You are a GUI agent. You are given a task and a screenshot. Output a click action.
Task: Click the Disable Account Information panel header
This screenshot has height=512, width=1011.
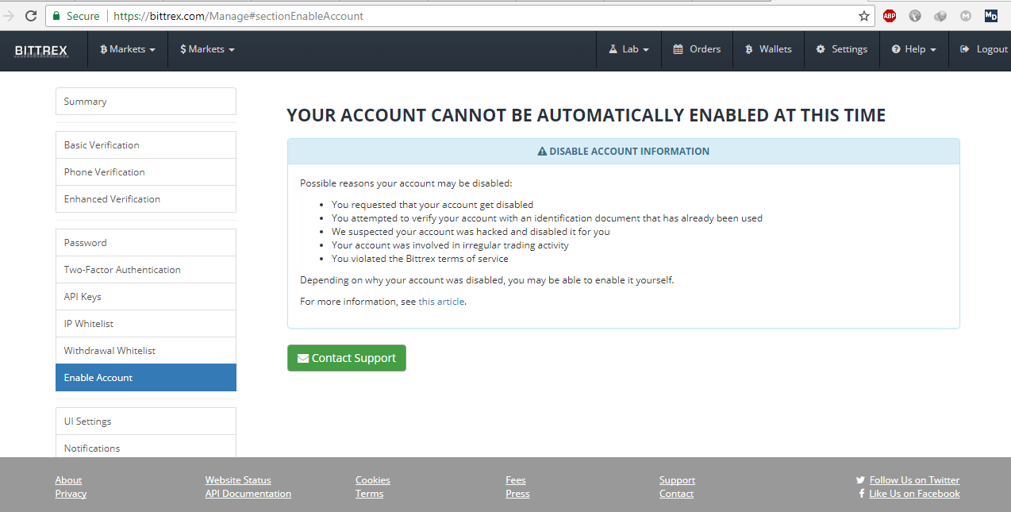click(x=624, y=152)
